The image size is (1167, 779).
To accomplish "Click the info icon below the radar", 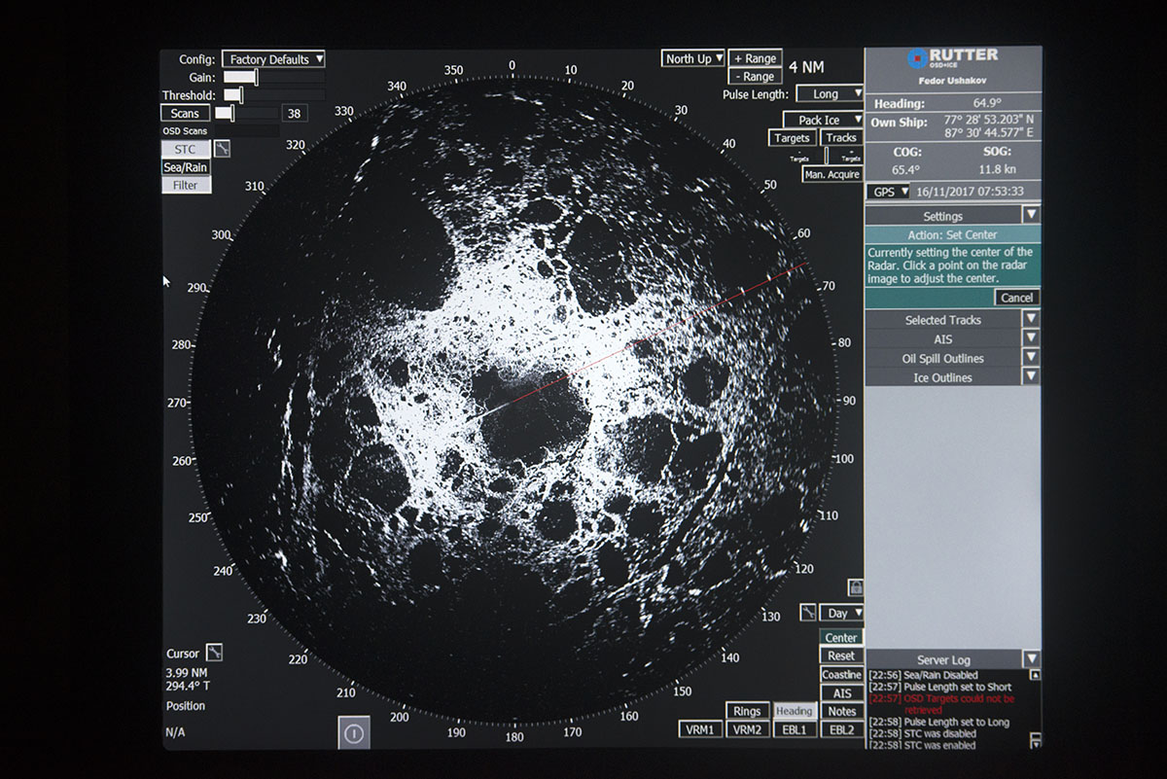I will point(353,733).
